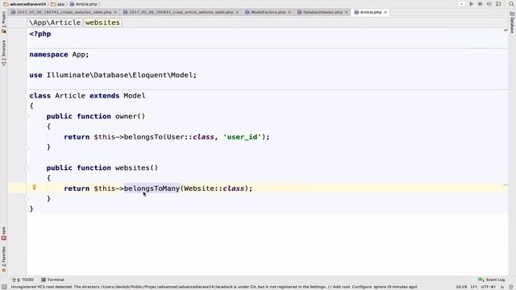The width and height of the screenshot is (516, 290).
Task: Collapse the websites() function fold marker
Action: 27,168
